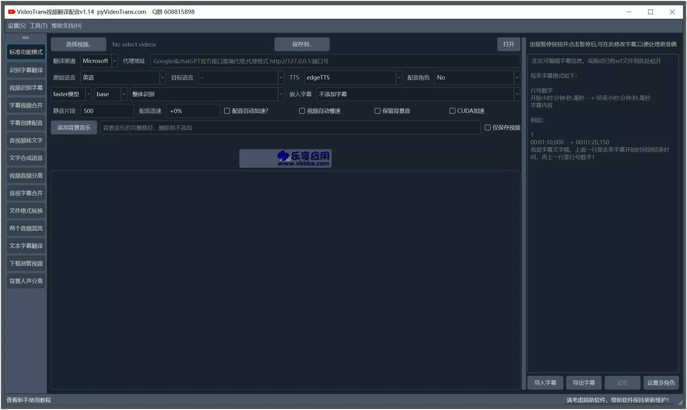This screenshot has height=410, width=687.
Task: Select 标准功能模式 sidebar mode
Action: pos(26,52)
